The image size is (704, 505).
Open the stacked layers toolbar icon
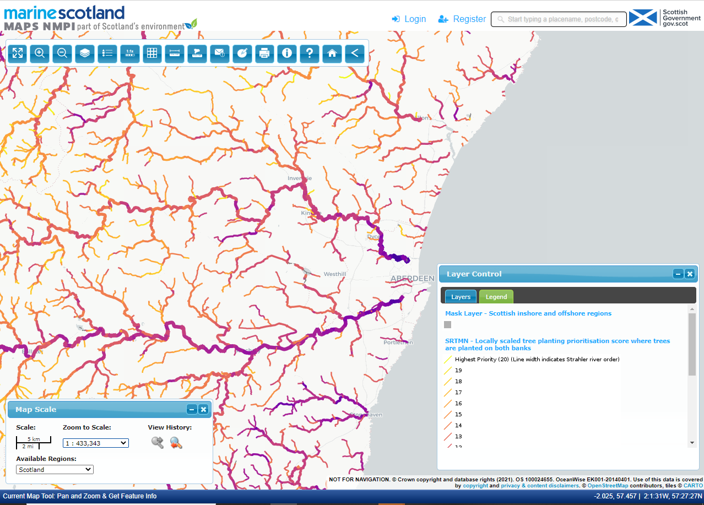point(85,53)
